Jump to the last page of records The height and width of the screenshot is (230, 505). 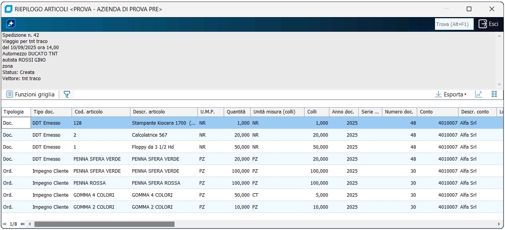pos(22,224)
